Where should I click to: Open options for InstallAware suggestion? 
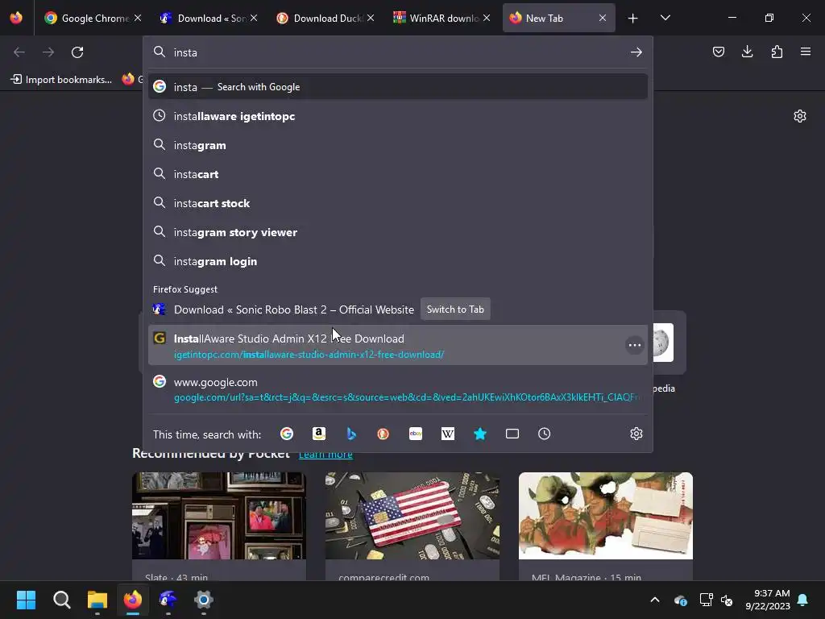pos(635,345)
